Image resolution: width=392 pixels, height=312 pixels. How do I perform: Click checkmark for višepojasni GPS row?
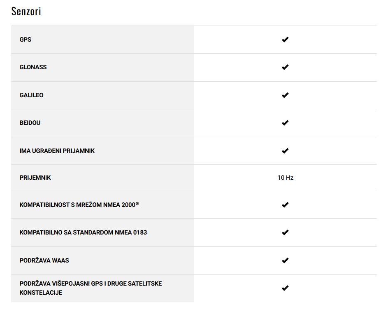[x=285, y=288]
